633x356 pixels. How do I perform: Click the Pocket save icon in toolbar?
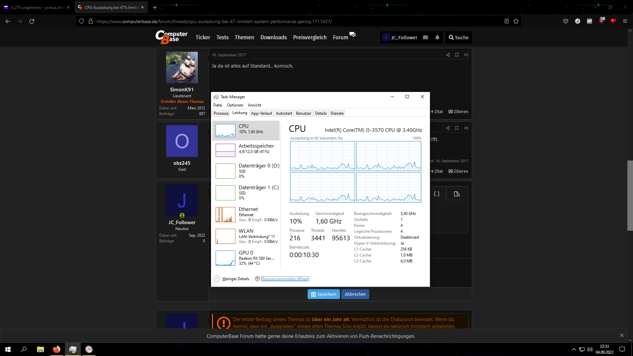(x=566, y=21)
